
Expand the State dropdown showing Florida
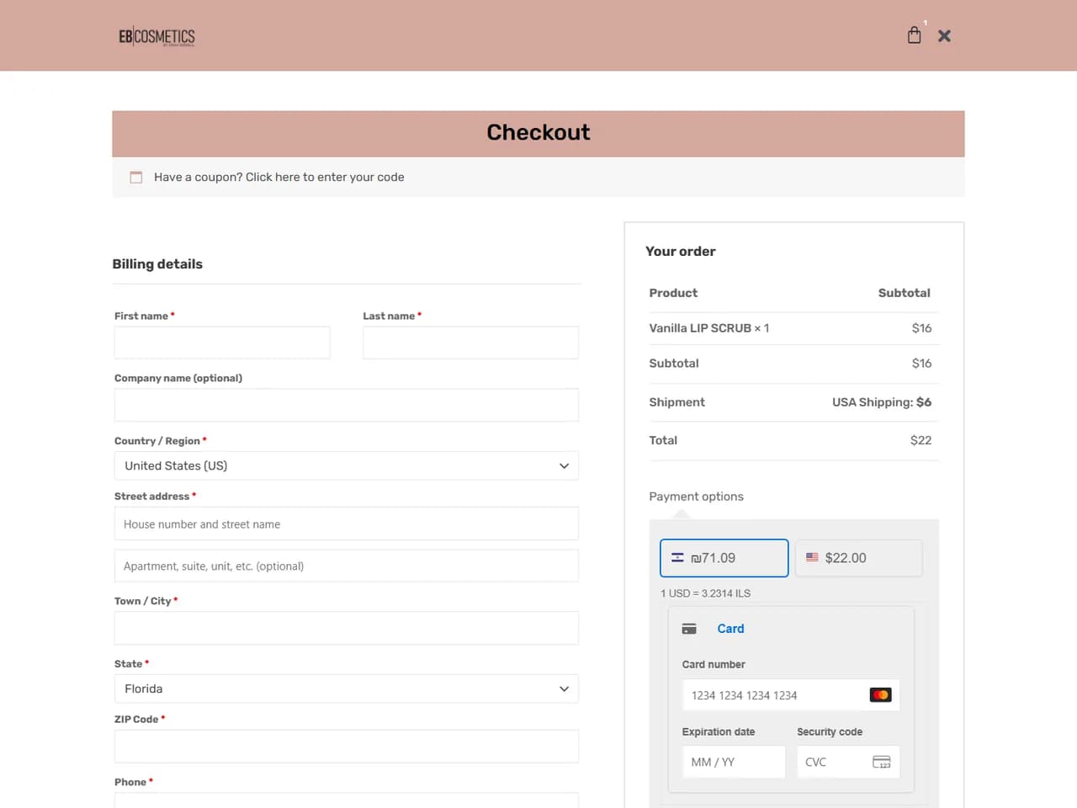click(347, 688)
